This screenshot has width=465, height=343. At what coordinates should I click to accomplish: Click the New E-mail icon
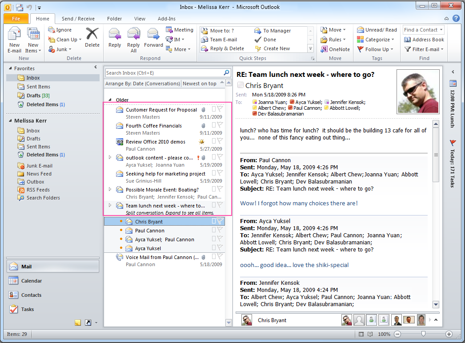tap(14, 35)
